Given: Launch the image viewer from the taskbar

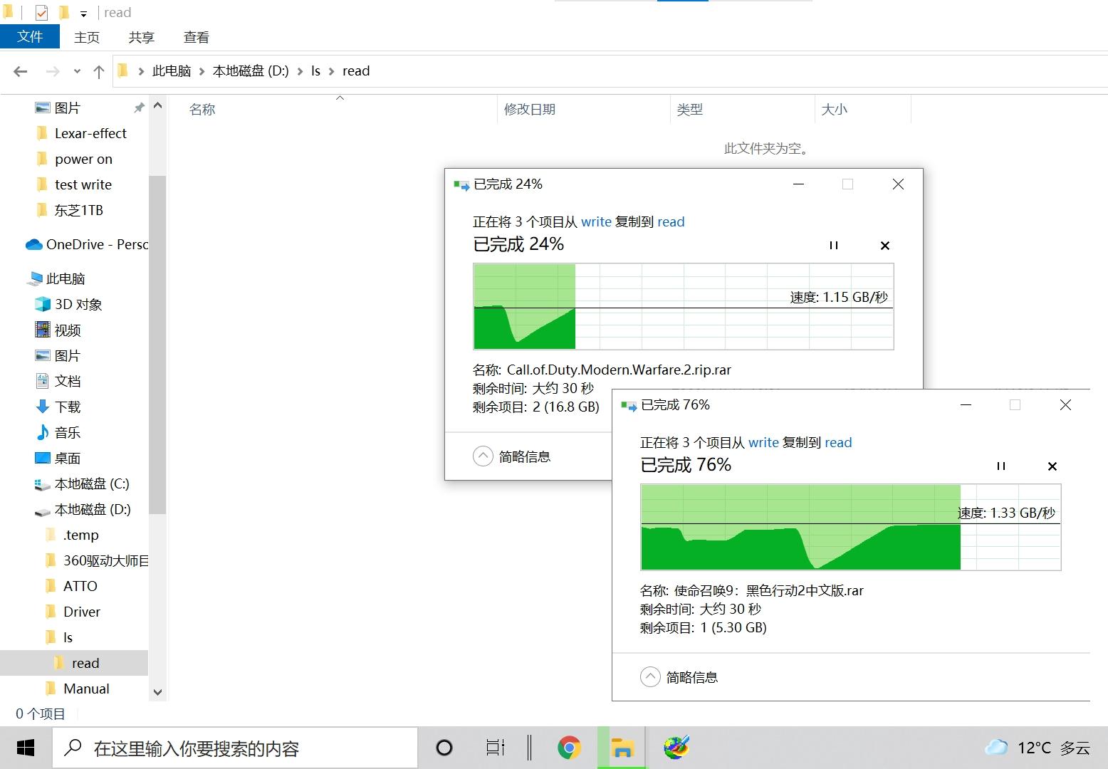Looking at the screenshot, I should coord(676,748).
